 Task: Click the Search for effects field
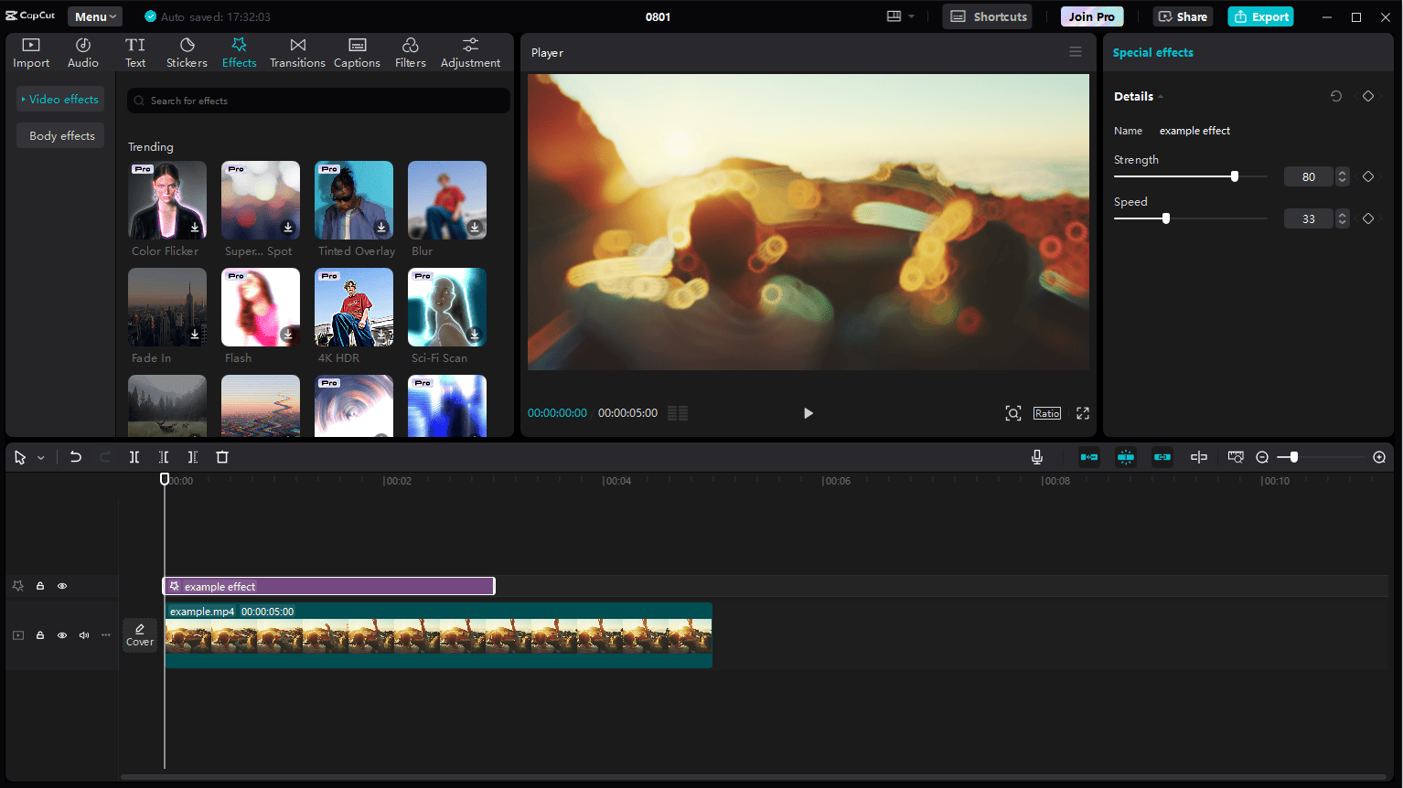click(318, 101)
